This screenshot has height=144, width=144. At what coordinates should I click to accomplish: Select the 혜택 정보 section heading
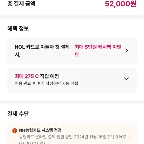(x=18, y=28)
